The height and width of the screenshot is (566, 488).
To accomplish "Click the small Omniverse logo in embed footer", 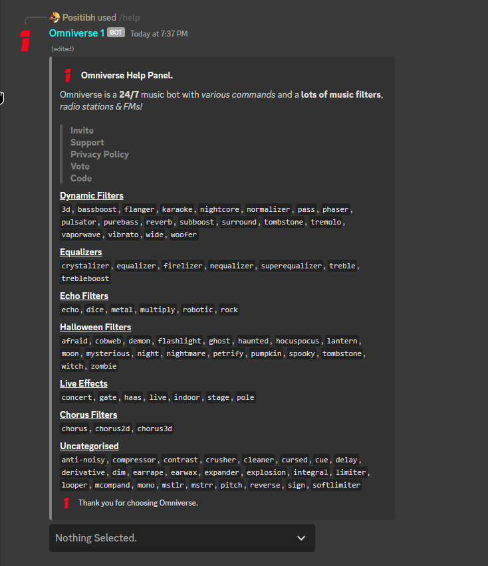I will [66, 503].
